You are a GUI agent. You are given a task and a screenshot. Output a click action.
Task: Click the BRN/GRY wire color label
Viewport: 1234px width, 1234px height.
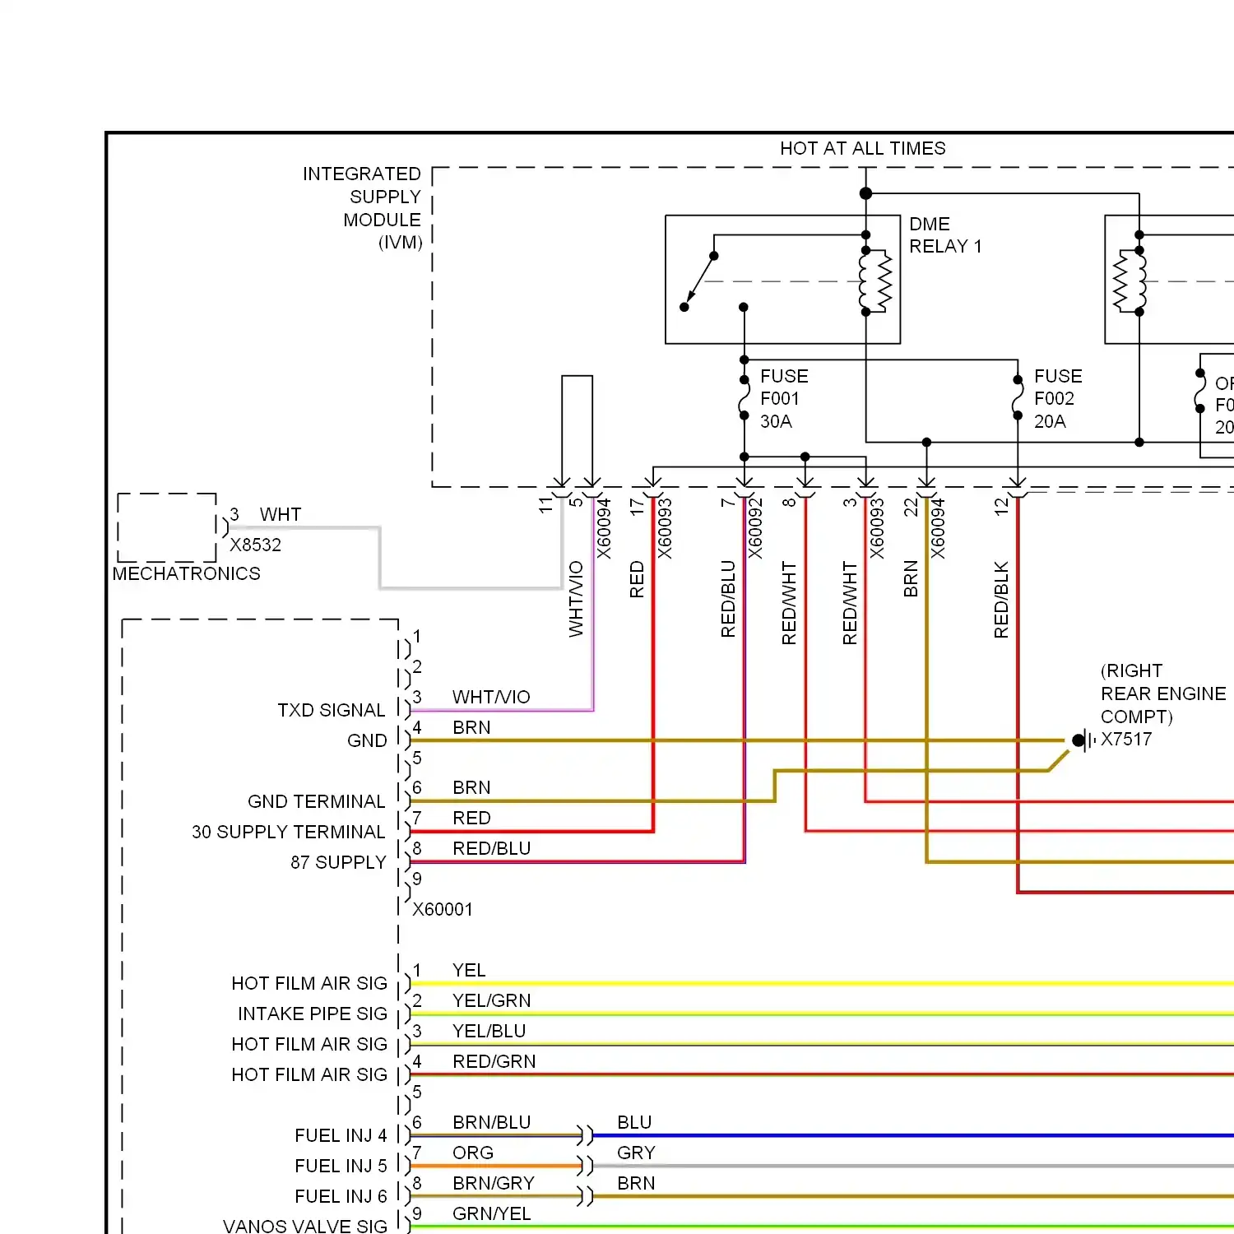click(x=494, y=1183)
